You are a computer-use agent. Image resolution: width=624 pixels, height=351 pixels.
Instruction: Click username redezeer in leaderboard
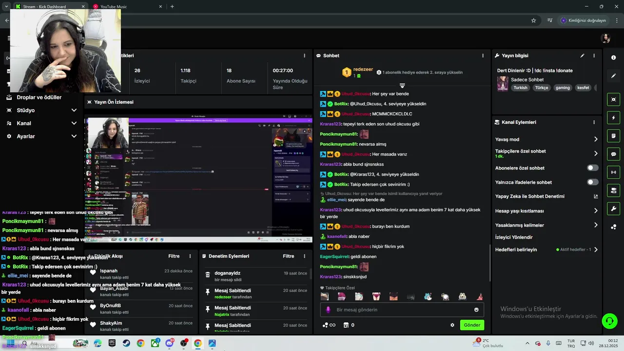[x=363, y=70]
